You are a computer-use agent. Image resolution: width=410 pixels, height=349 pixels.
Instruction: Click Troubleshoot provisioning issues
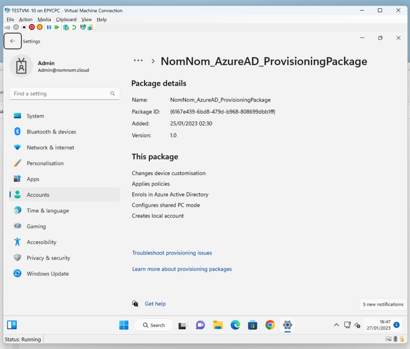172,253
